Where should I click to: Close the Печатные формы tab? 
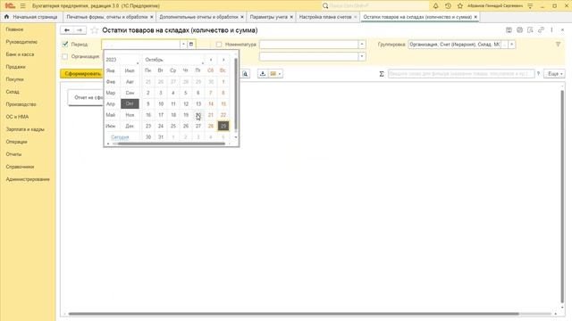pyautogui.click(x=152, y=17)
